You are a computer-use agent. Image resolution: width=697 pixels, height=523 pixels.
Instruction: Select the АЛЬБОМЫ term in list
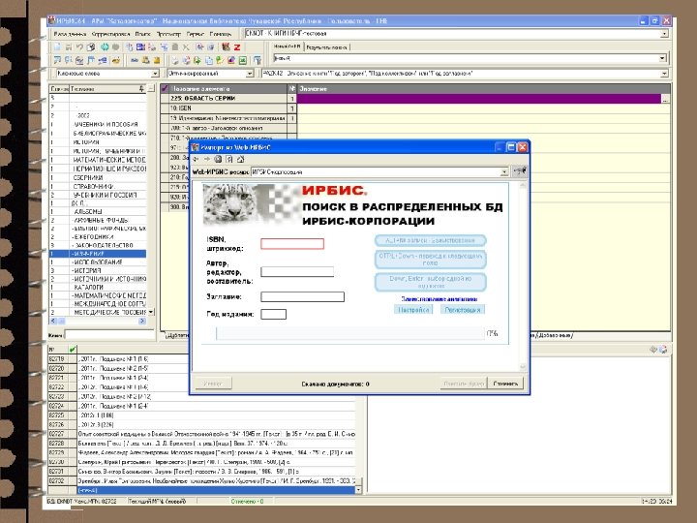(98, 211)
